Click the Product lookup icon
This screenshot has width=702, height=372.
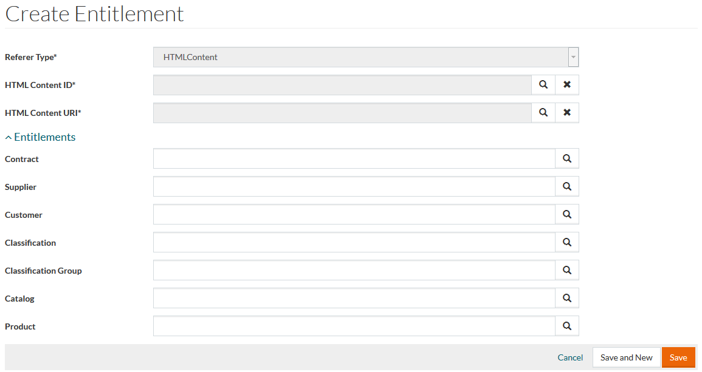pyautogui.click(x=567, y=326)
